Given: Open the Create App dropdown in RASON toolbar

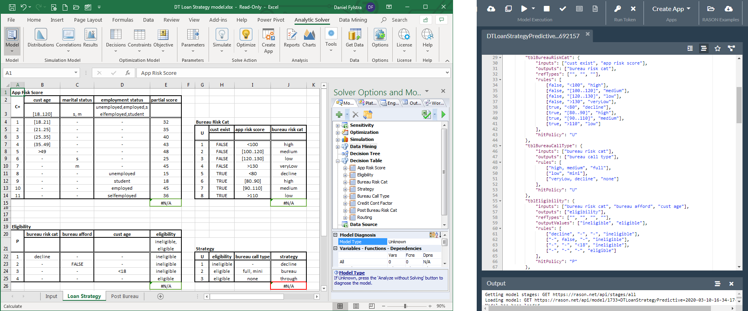Looking at the screenshot, I should (671, 9).
